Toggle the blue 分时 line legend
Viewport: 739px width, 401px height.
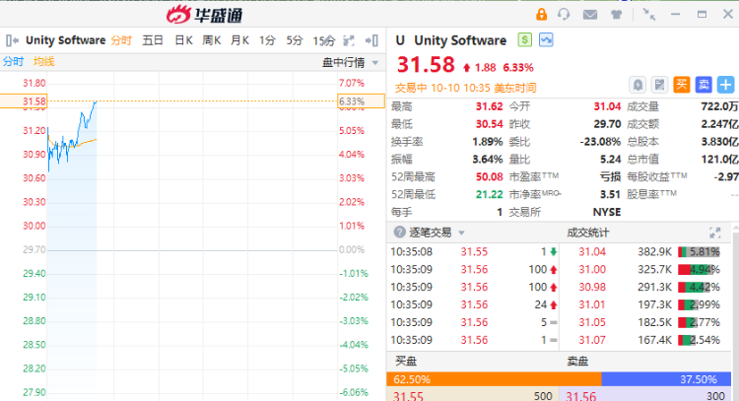[x=13, y=62]
